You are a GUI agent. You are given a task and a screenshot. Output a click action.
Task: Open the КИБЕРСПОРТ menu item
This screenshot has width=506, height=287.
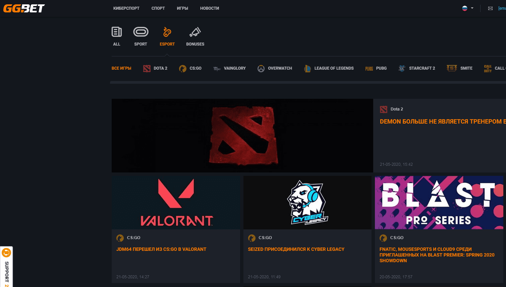(x=126, y=8)
